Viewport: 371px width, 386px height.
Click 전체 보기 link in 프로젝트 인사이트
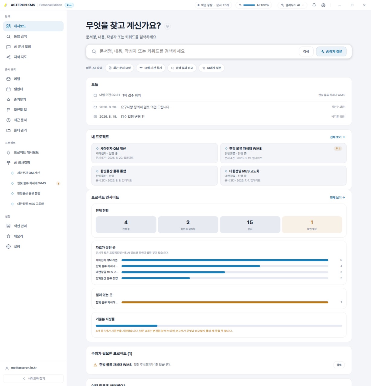tap(337, 198)
